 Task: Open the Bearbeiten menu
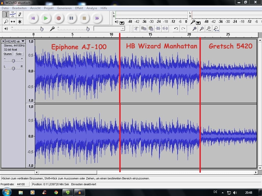(x=19, y=8)
